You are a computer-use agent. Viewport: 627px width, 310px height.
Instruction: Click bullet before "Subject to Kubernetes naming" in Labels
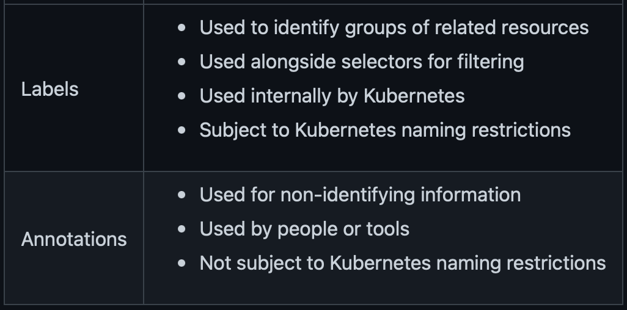[x=182, y=130]
